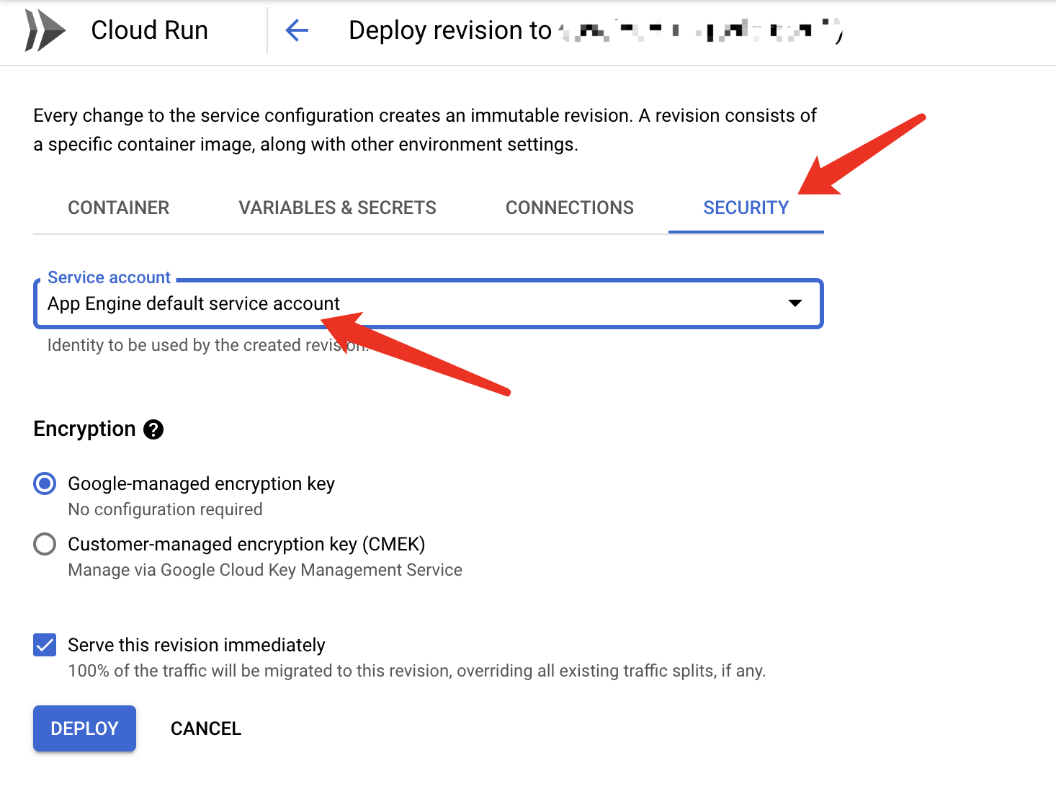Open the CONTAINER tab
This screenshot has height=794, width=1056.
(118, 208)
